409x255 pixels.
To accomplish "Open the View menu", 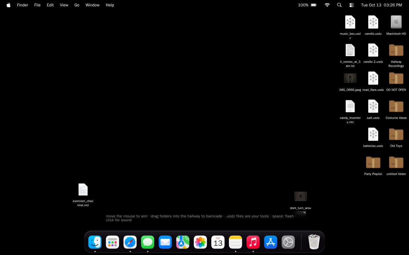I will (64, 5).
